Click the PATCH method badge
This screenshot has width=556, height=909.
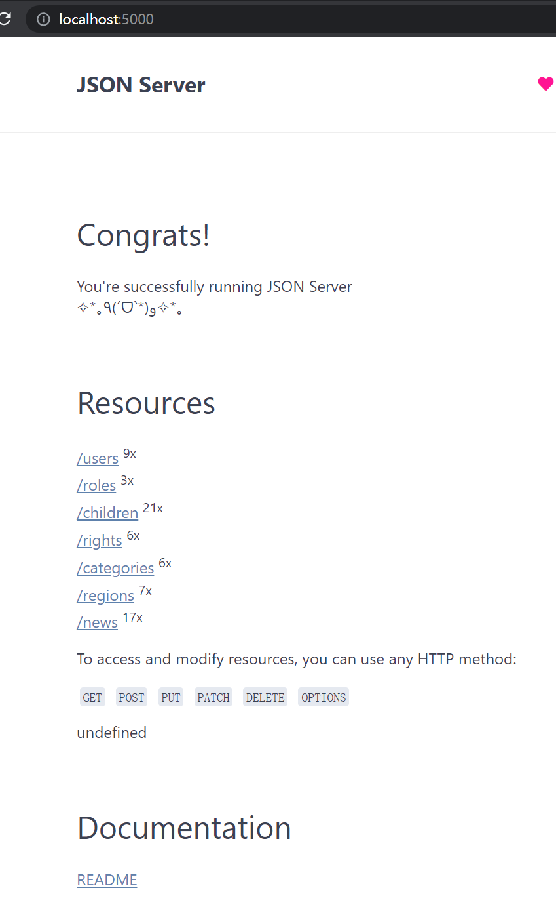point(213,697)
